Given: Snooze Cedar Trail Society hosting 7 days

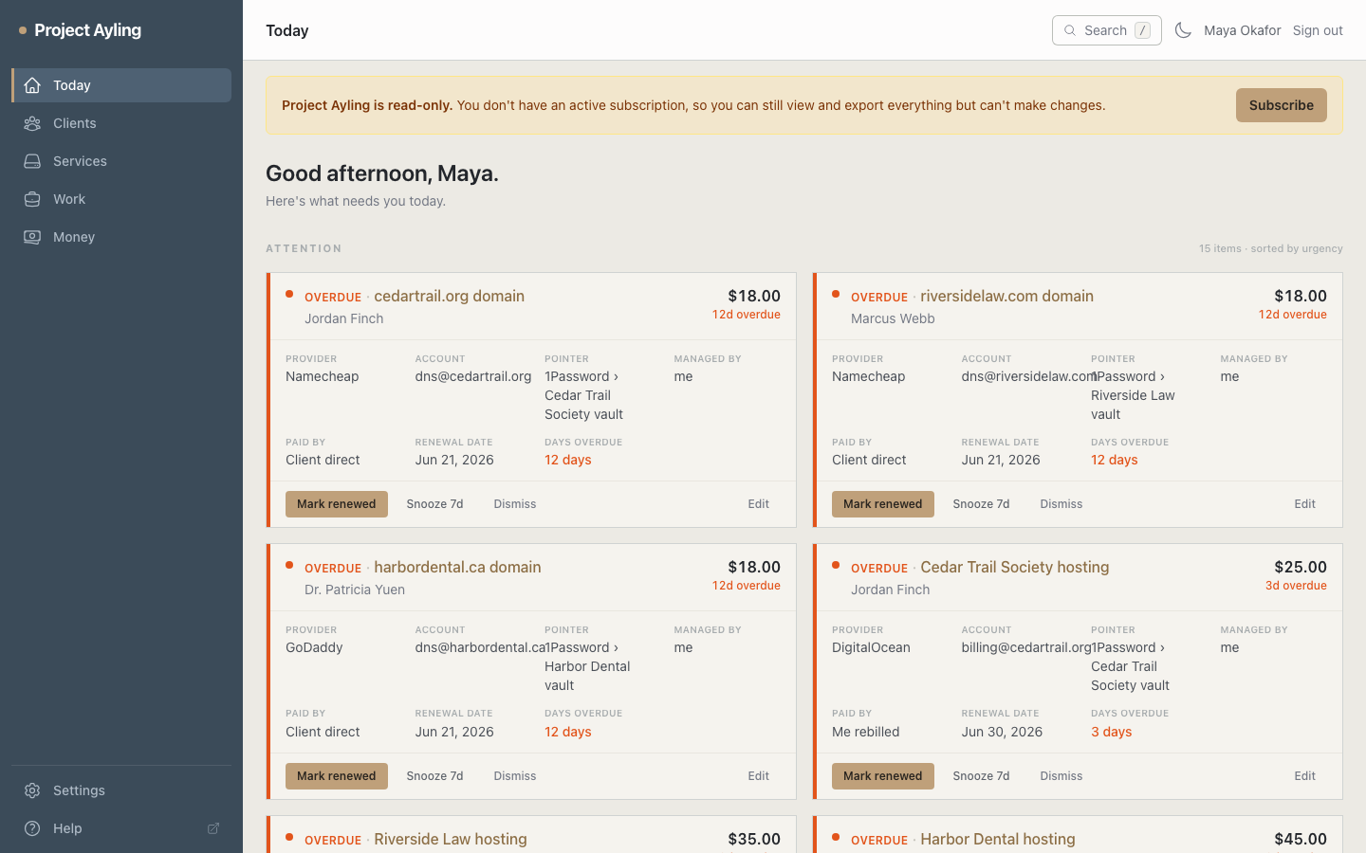Looking at the screenshot, I should tap(981, 776).
